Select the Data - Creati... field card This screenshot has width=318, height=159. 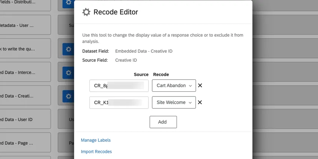pos(25,96)
